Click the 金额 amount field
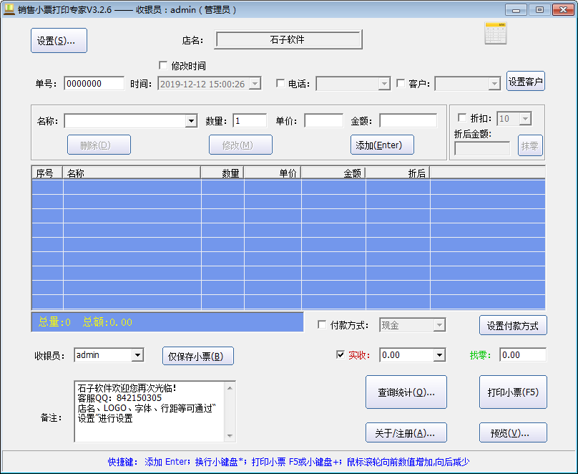Screen dimensions: 578x474 tap(408, 121)
